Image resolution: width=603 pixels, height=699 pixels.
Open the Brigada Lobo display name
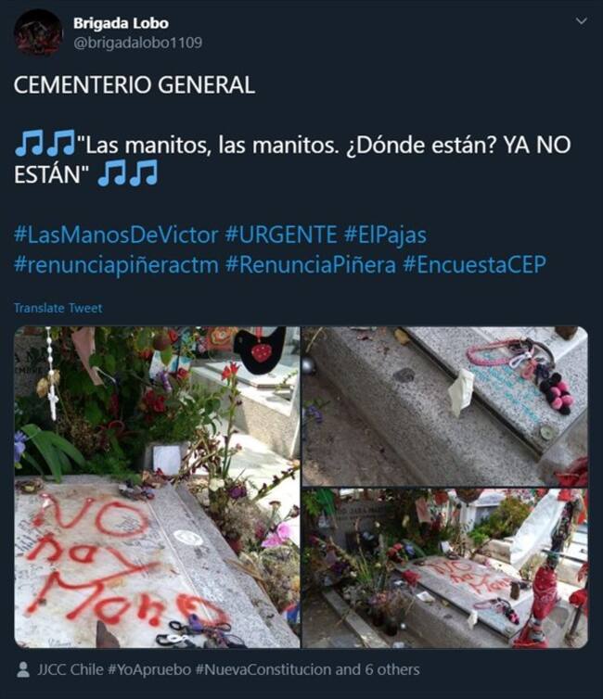click(121, 23)
